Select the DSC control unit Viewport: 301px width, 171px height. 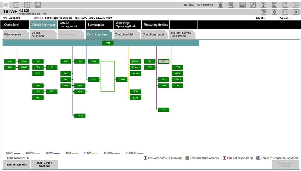150,67
